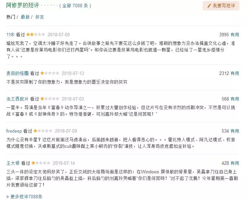249x200 pixels.
Task: Click the star rating on 麦田的怪圈's review
Action: point(50,73)
